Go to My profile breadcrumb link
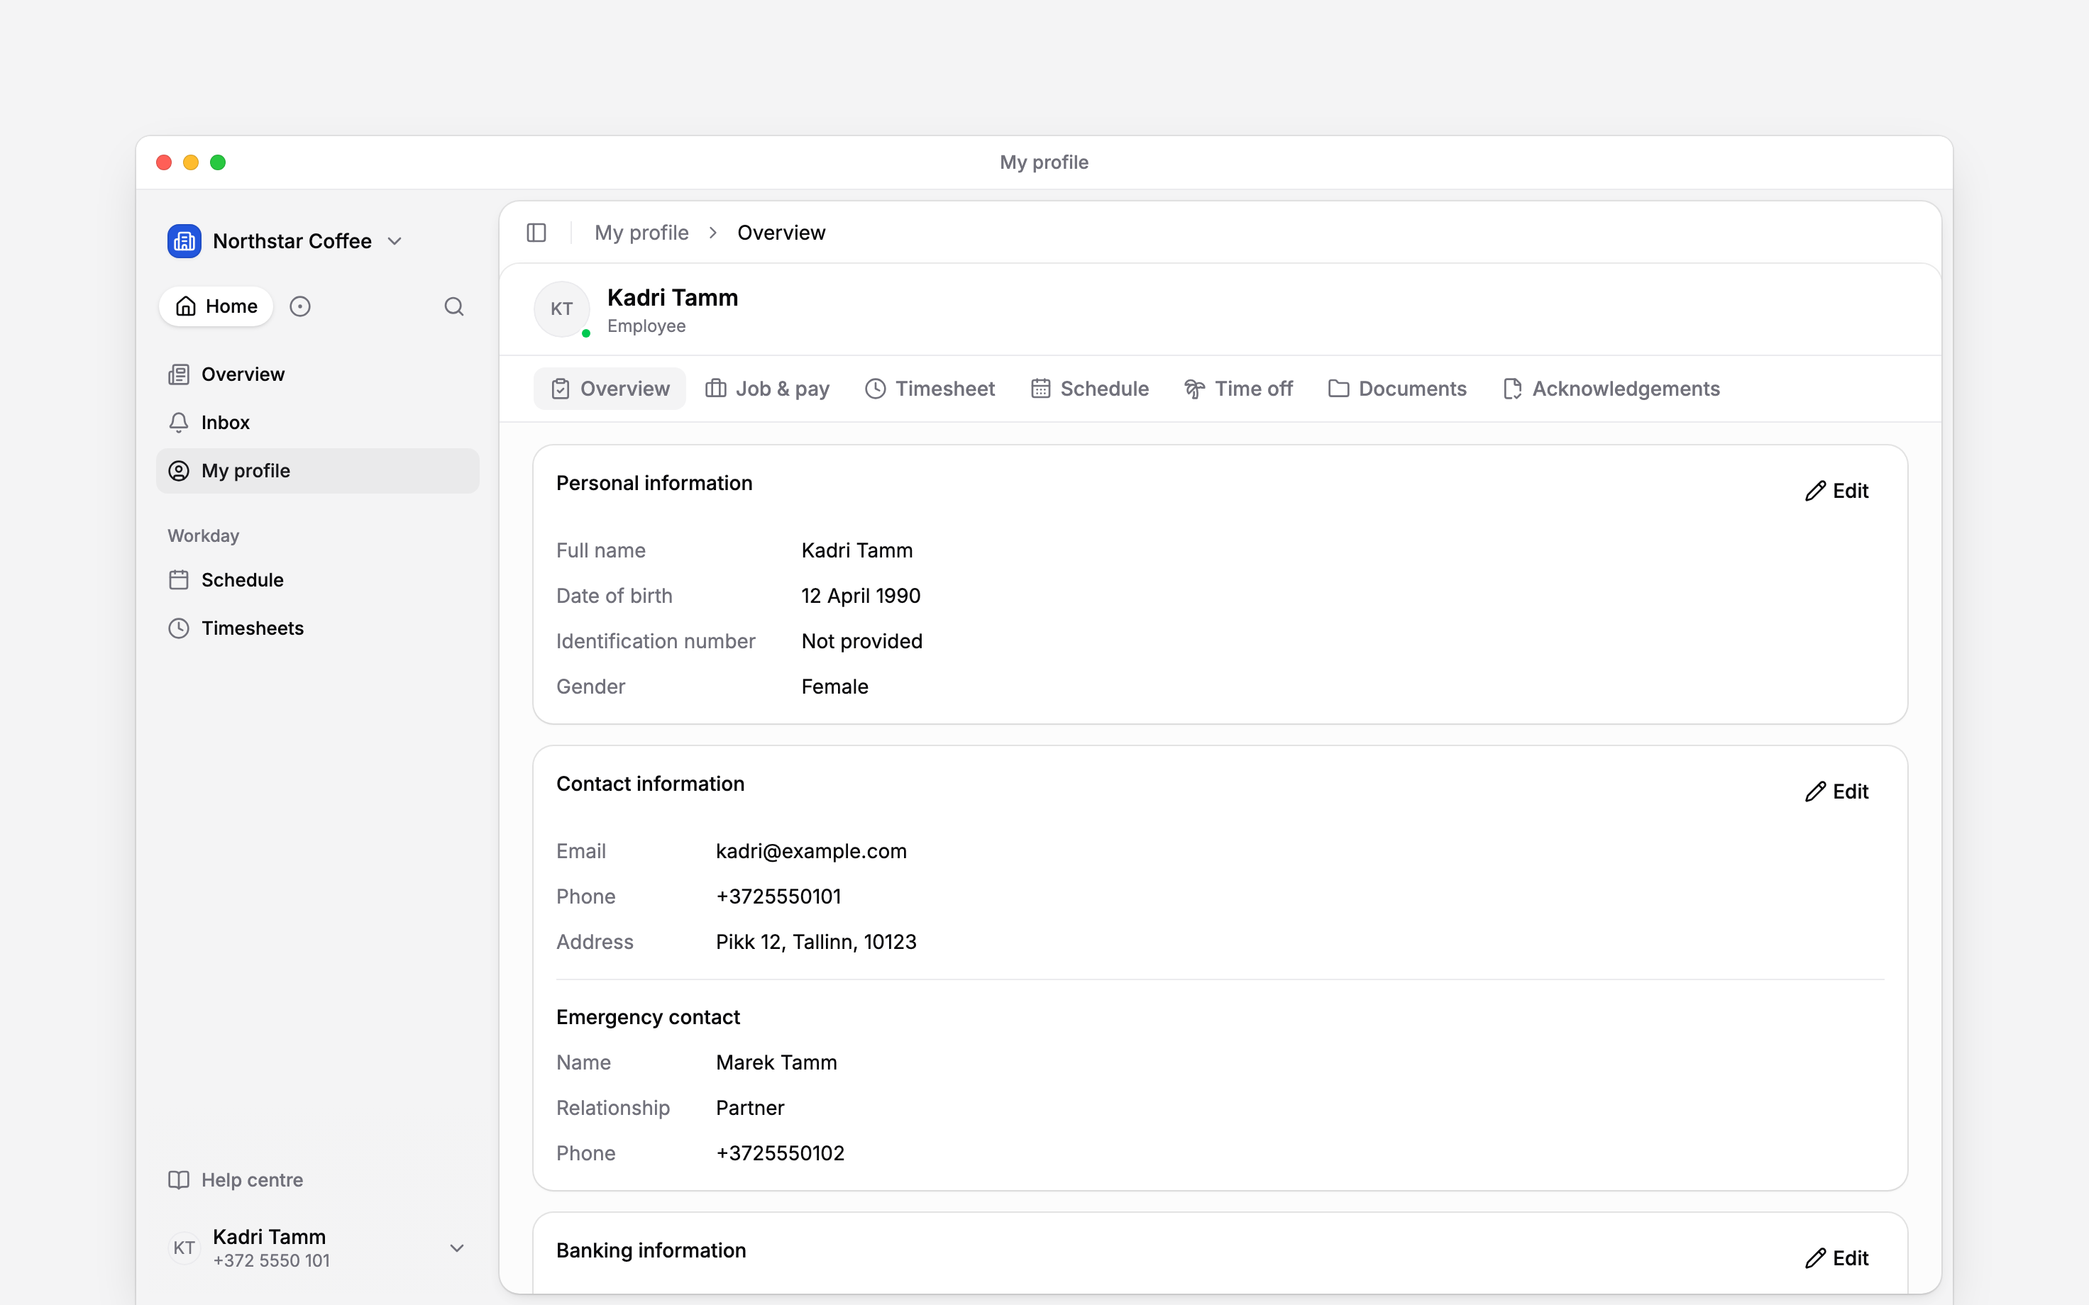 point(641,233)
